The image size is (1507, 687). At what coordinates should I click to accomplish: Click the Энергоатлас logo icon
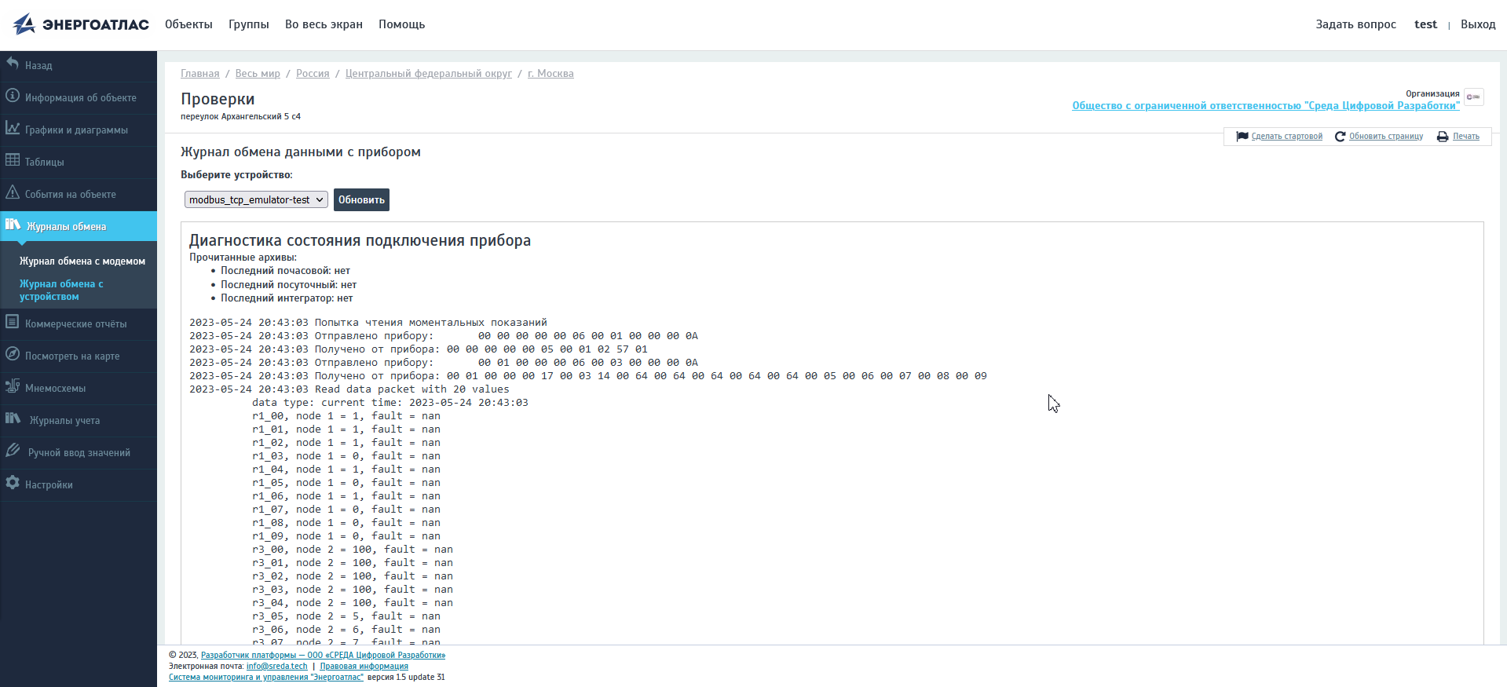(x=24, y=24)
